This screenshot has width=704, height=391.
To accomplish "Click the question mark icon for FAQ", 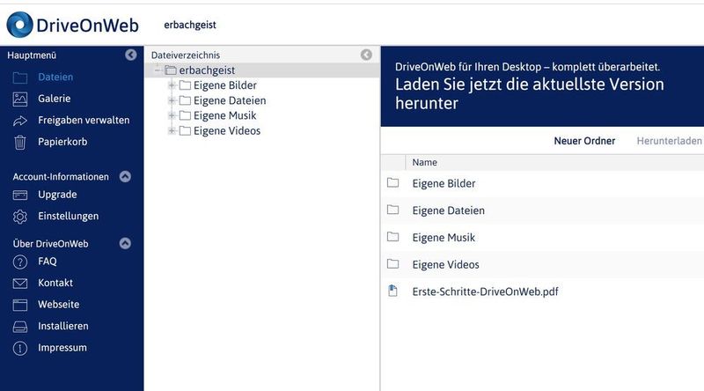I will [19, 262].
